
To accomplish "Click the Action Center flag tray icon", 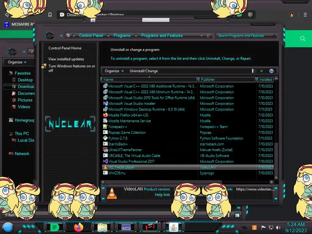I will tap(264, 227).
